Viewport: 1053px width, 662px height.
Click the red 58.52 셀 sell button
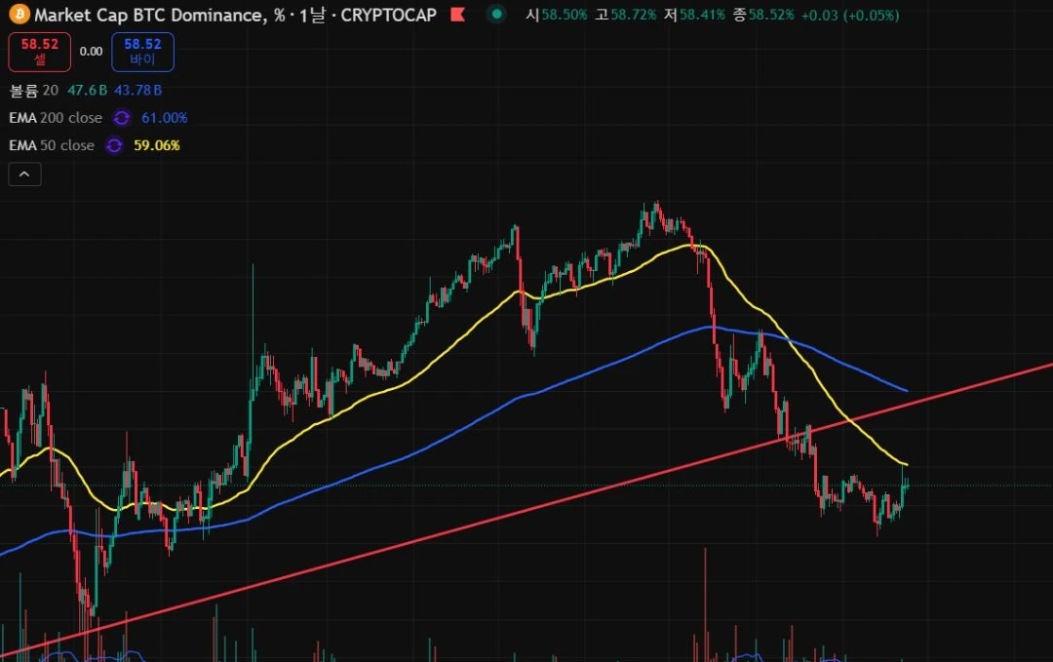40,52
